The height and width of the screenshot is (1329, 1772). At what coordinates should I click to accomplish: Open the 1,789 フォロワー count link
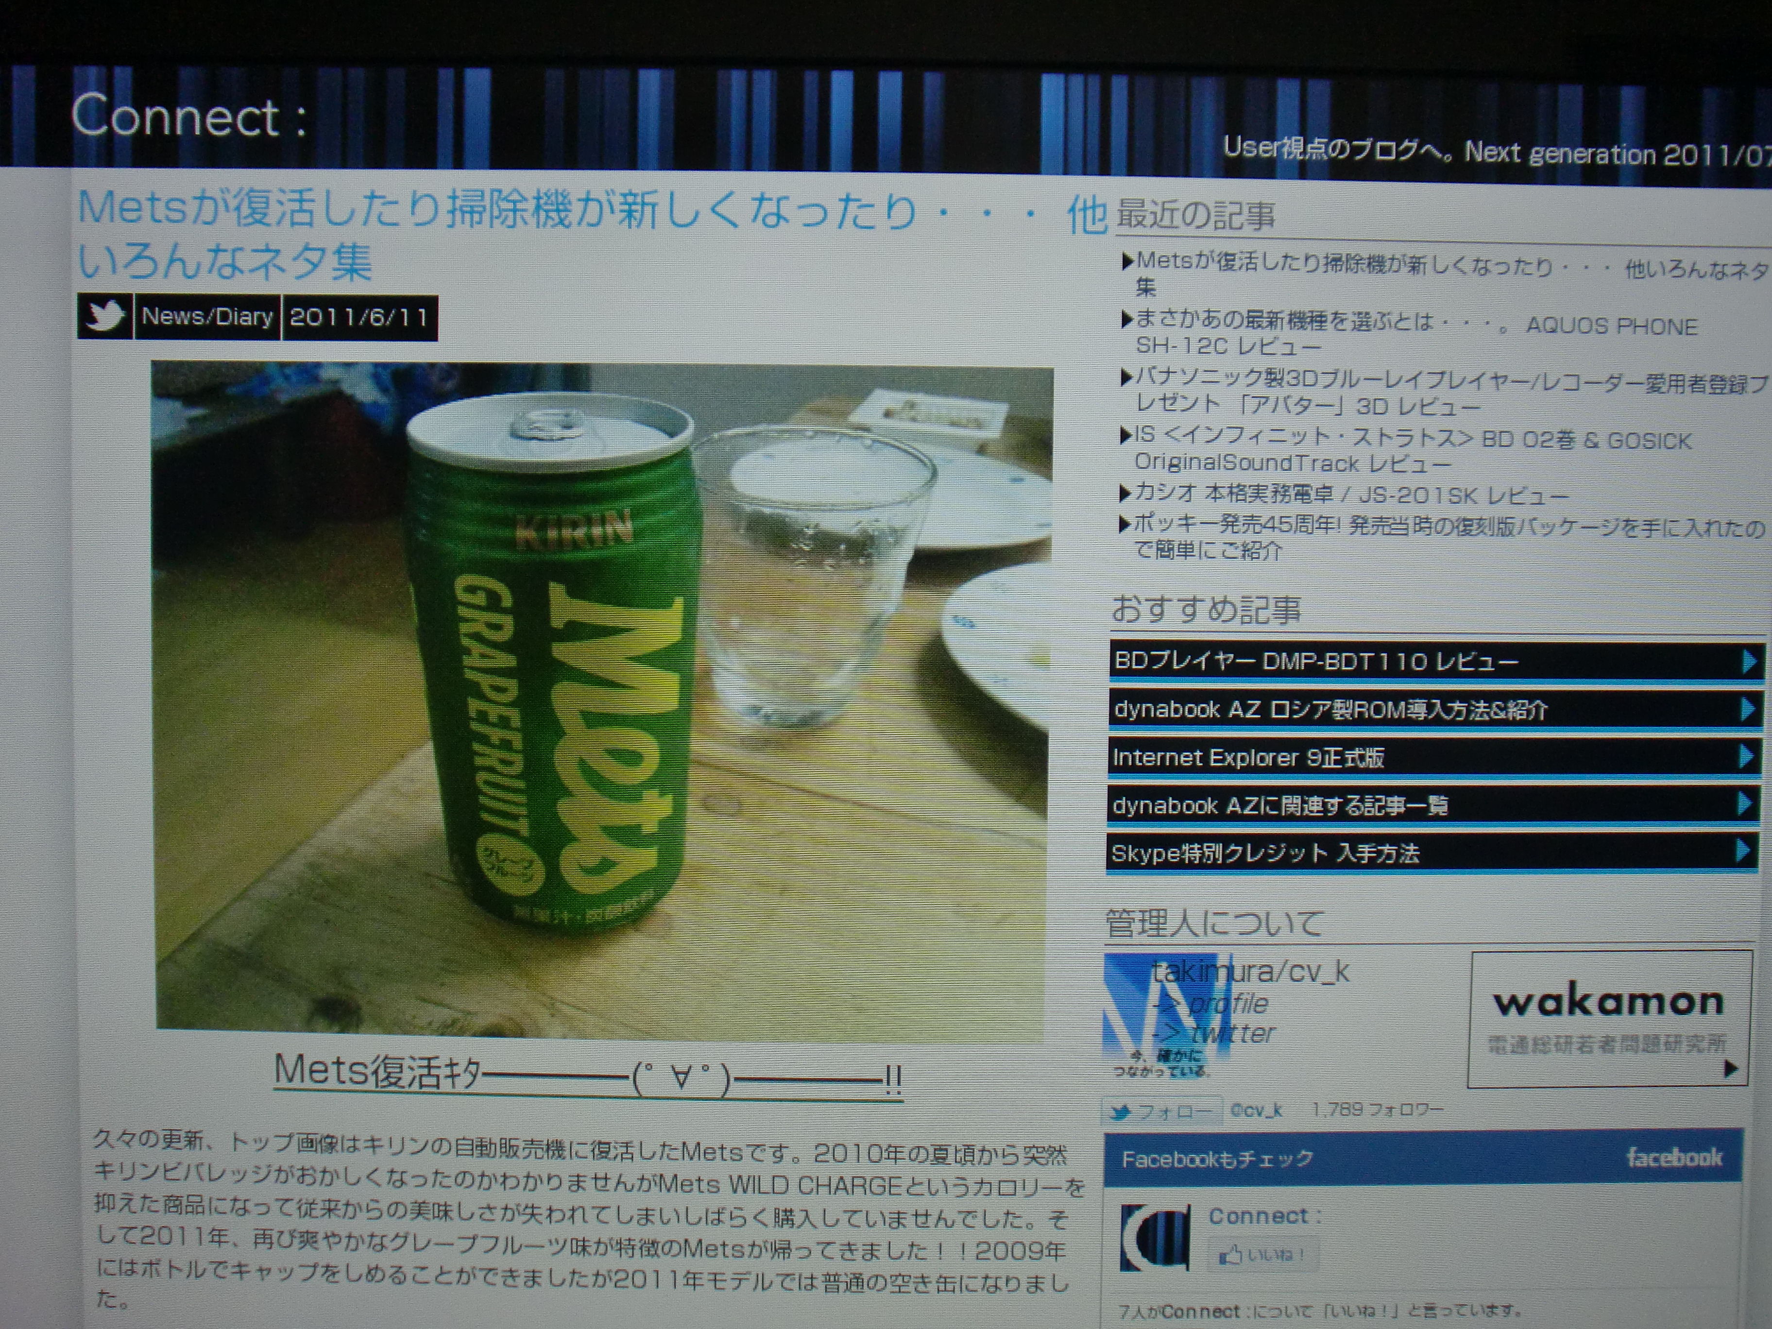(x=1377, y=1109)
